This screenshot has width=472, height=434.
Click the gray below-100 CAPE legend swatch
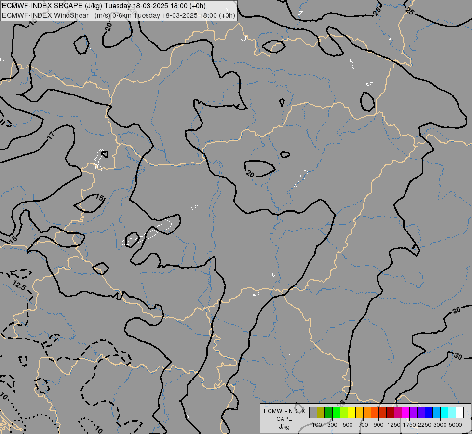point(313,413)
